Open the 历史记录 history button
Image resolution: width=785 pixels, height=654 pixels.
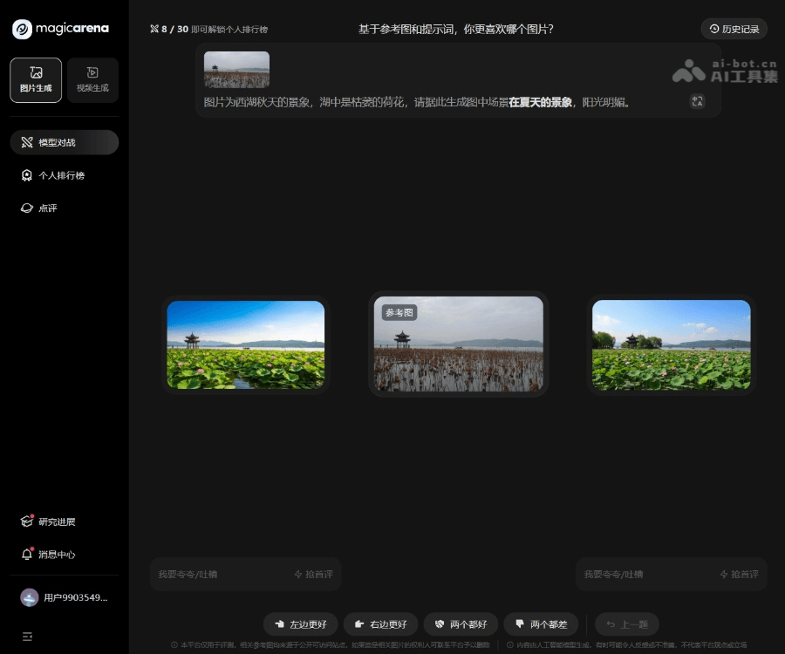[x=734, y=29]
